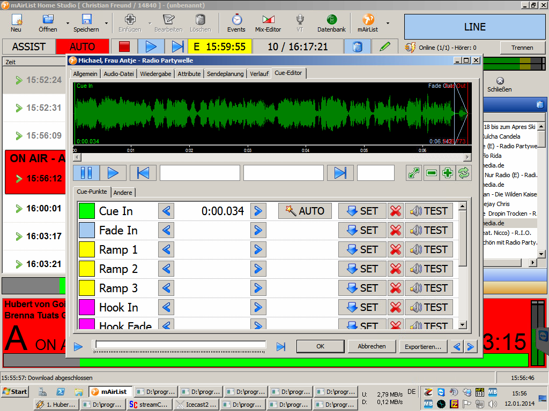Switch to the Sendeplanung tab
Viewport: 549px width, 411px height.
(x=225, y=74)
